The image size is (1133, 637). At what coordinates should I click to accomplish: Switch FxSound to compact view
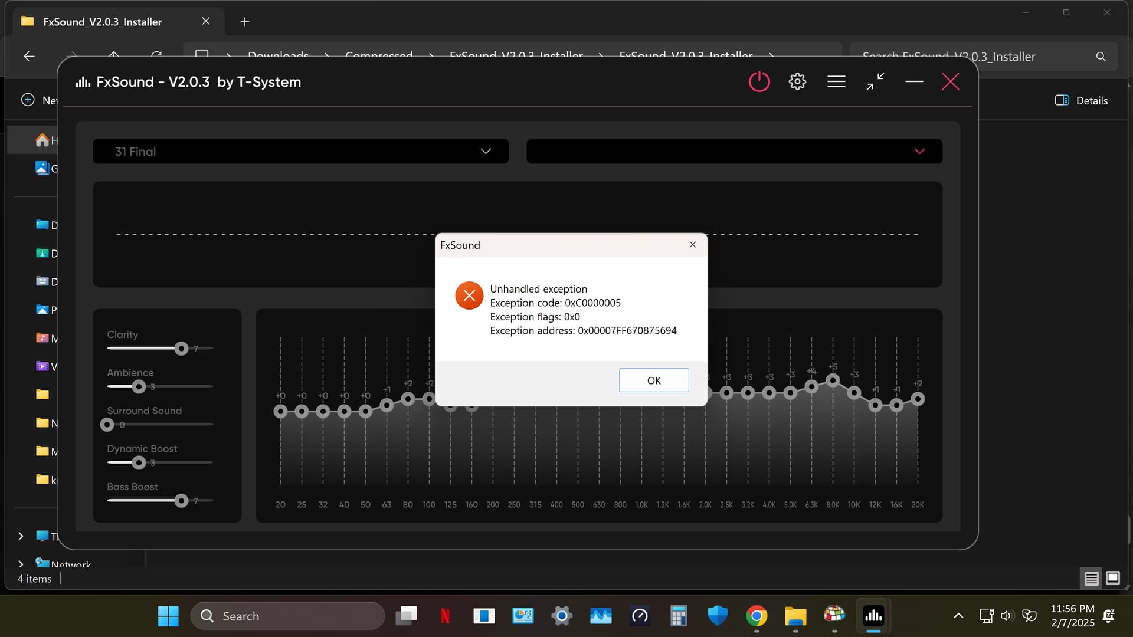[x=875, y=81]
